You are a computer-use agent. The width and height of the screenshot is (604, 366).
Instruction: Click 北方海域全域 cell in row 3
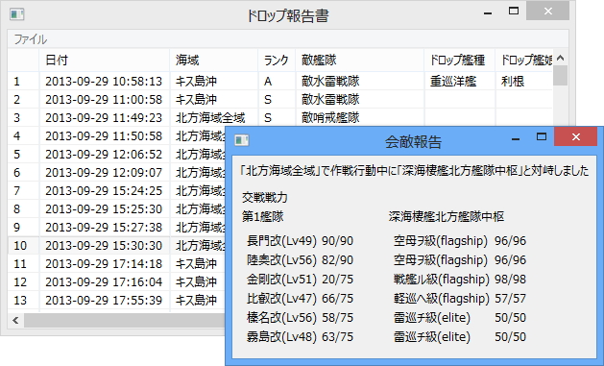tap(214, 118)
